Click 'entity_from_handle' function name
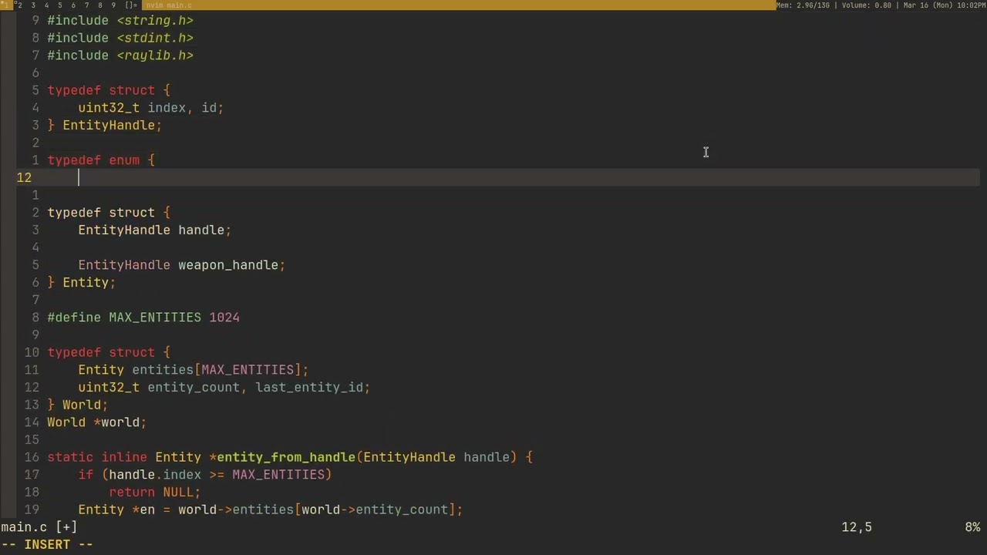 (286, 457)
